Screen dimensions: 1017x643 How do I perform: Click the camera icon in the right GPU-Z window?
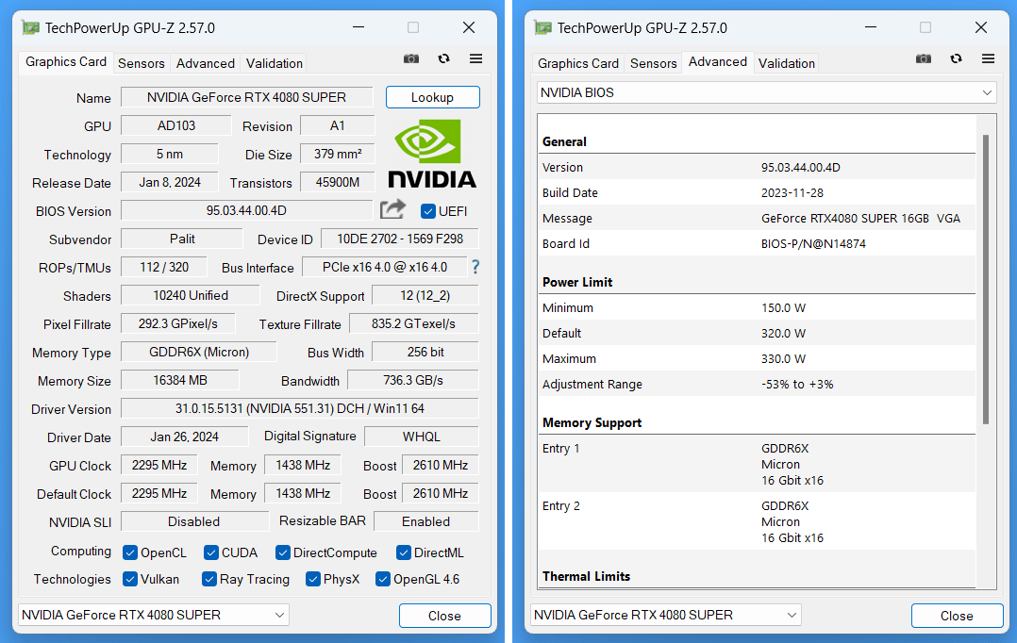pos(924,59)
